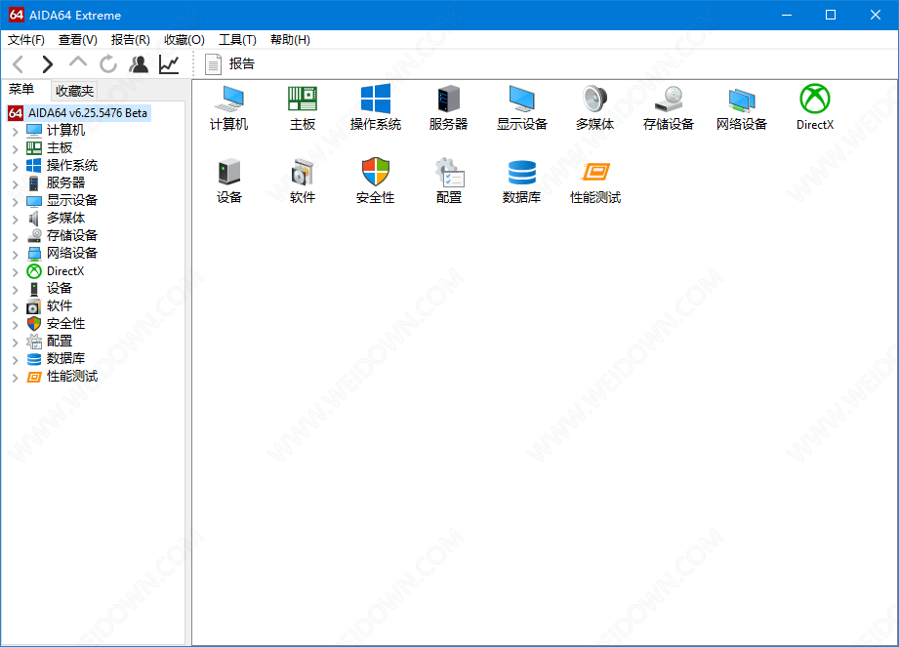The width and height of the screenshot is (899, 647).
Task: Open the 文件(F) menu
Action: (25, 40)
